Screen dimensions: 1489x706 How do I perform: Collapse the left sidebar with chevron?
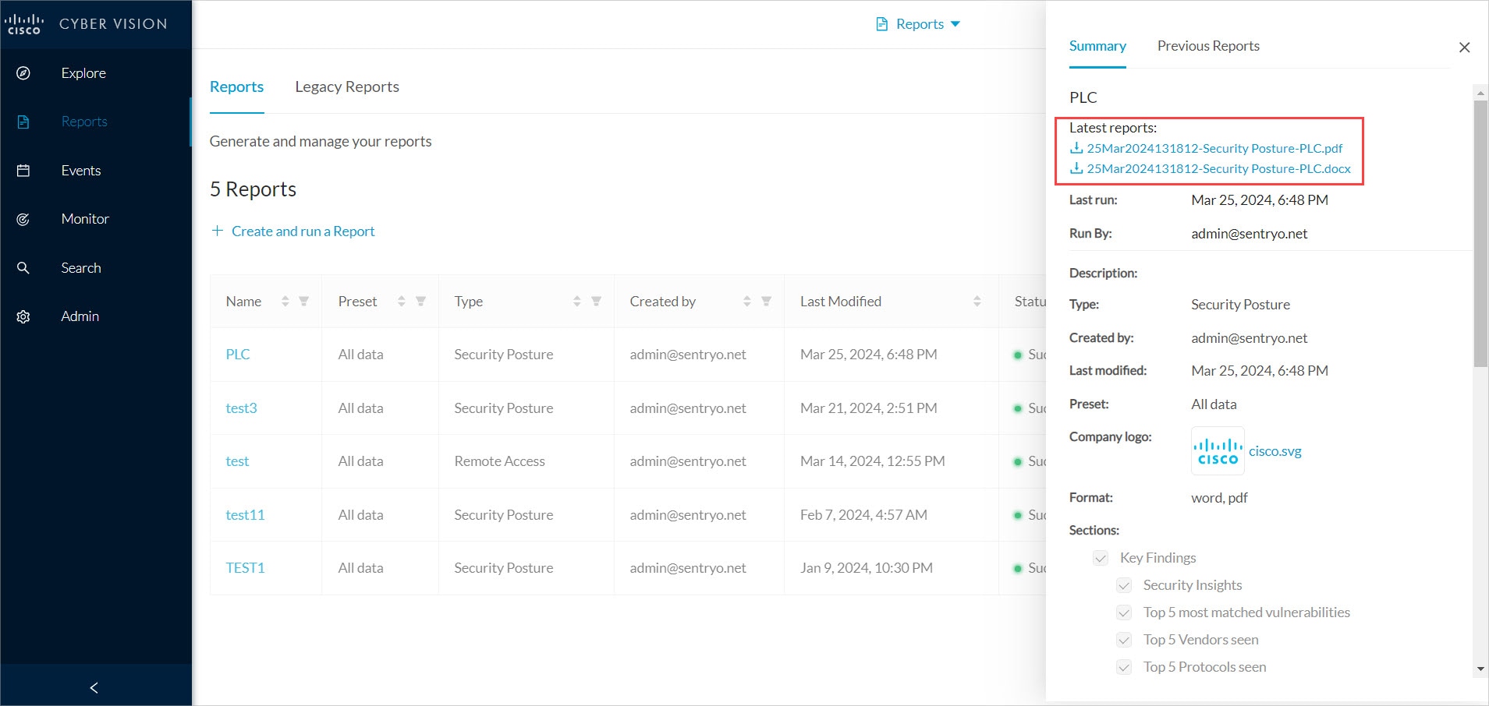tap(94, 687)
